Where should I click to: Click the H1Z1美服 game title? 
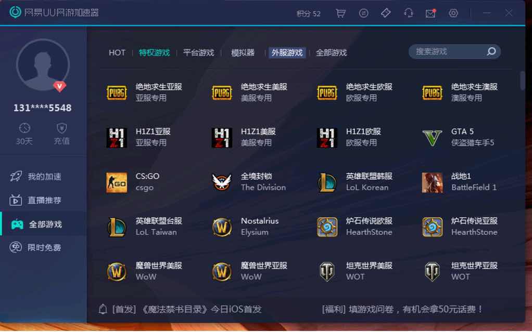click(x=258, y=131)
